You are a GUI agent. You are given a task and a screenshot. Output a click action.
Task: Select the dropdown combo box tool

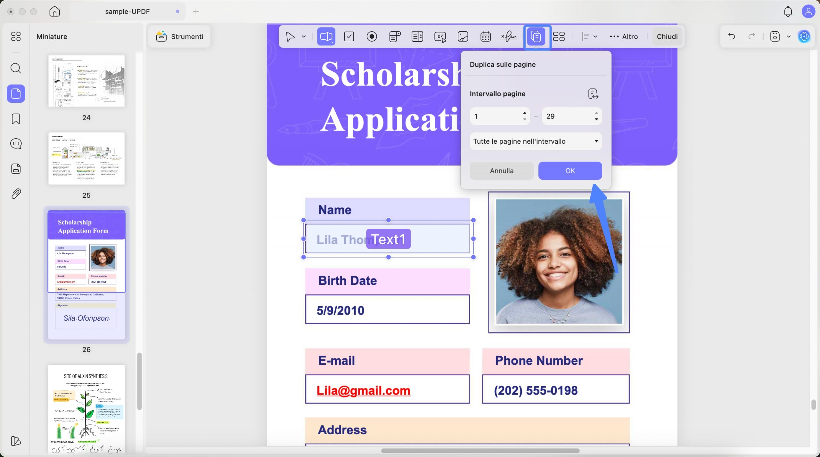click(x=395, y=36)
